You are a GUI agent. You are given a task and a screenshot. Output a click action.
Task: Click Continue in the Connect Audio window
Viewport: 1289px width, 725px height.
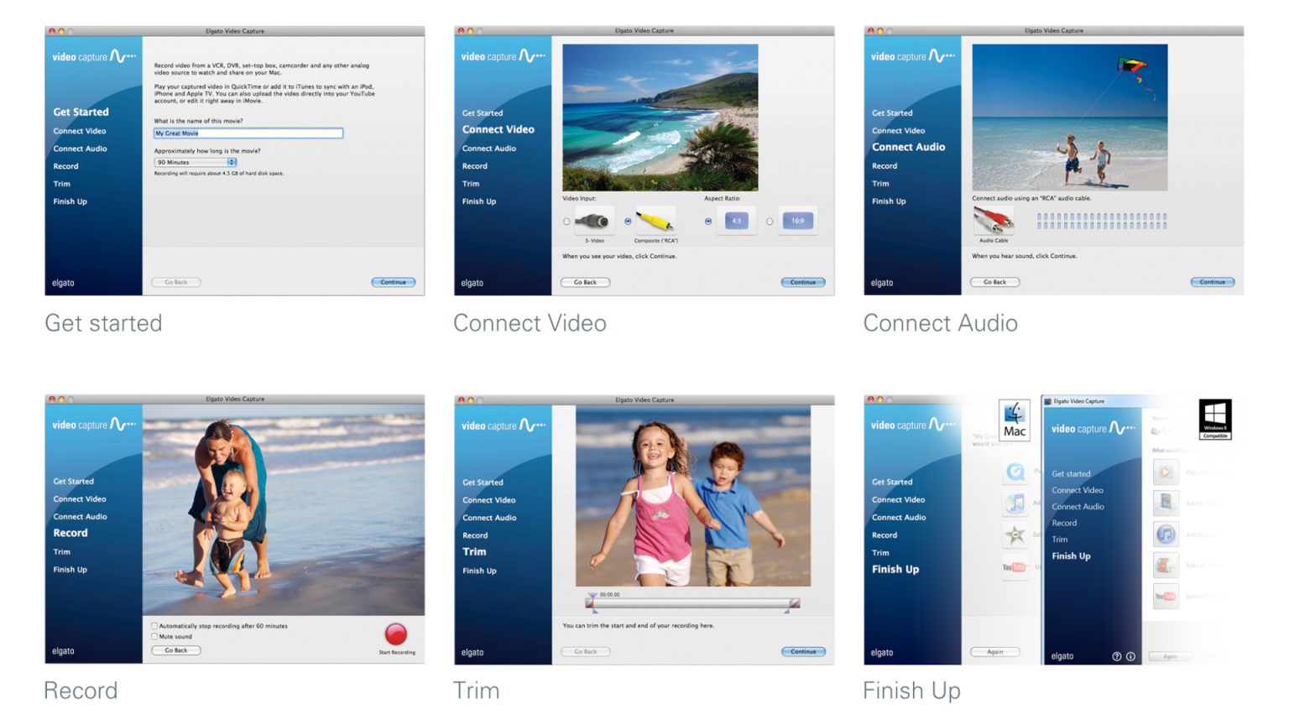(1213, 283)
